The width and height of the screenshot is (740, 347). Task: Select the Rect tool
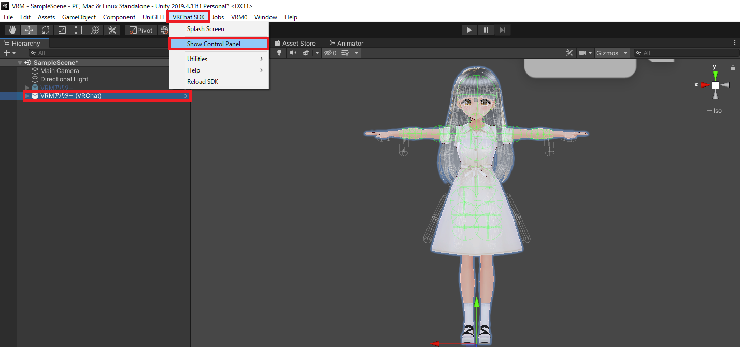tap(78, 30)
